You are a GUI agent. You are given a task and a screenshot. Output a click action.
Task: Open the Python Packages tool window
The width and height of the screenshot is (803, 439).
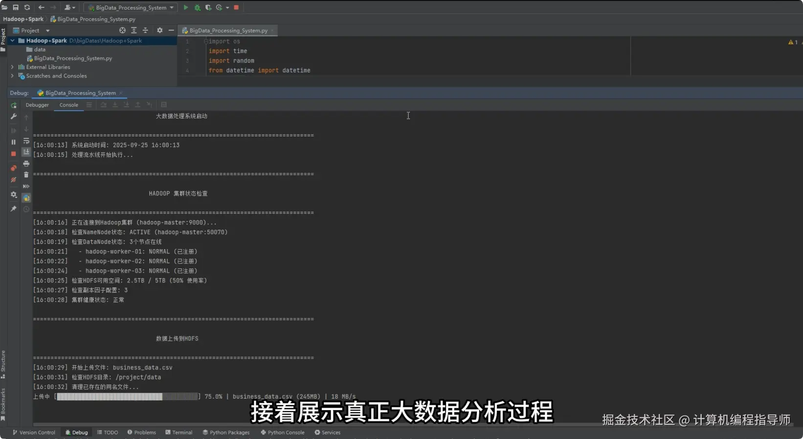coord(226,433)
